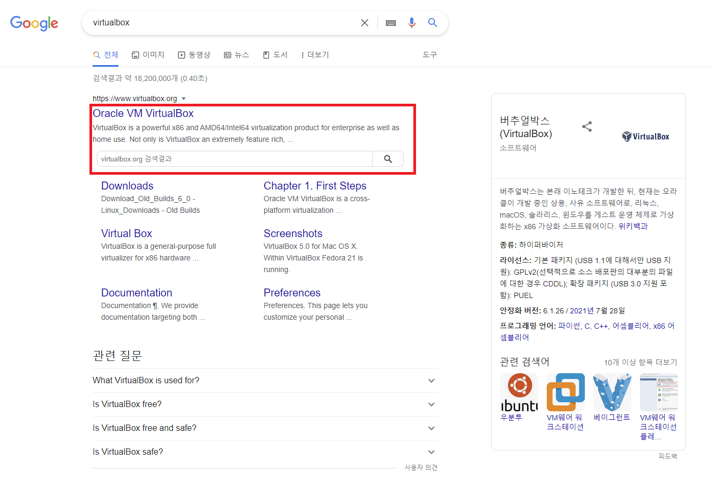714x478 pixels.
Task: Open the Preferences sitelink
Action: [x=292, y=293]
